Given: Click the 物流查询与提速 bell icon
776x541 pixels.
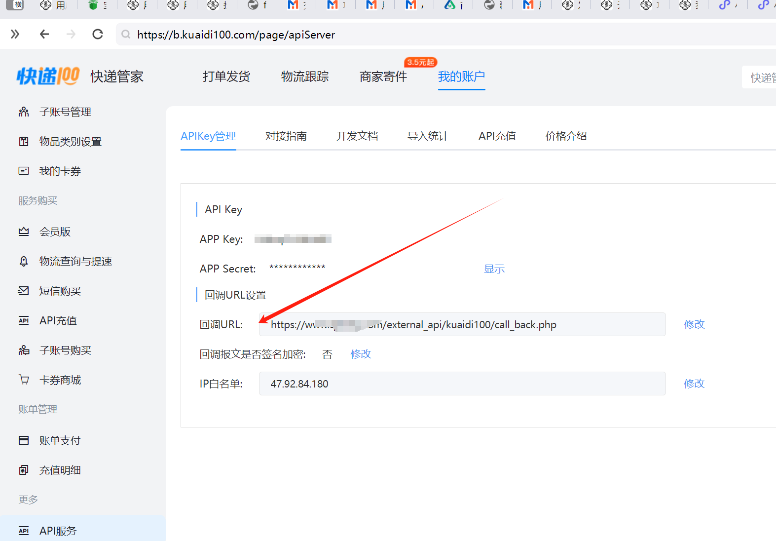Looking at the screenshot, I should pos(24,261).
